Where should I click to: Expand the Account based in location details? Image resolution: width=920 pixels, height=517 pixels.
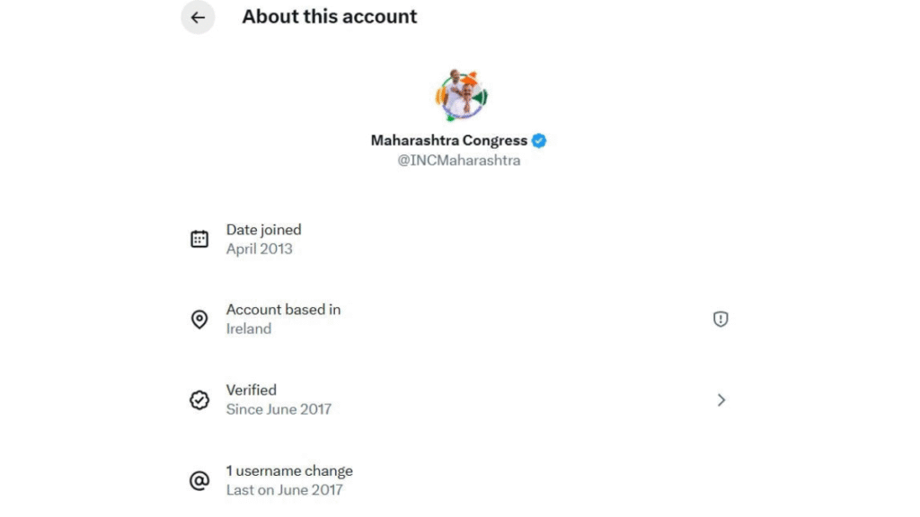(x=282, y=310)
